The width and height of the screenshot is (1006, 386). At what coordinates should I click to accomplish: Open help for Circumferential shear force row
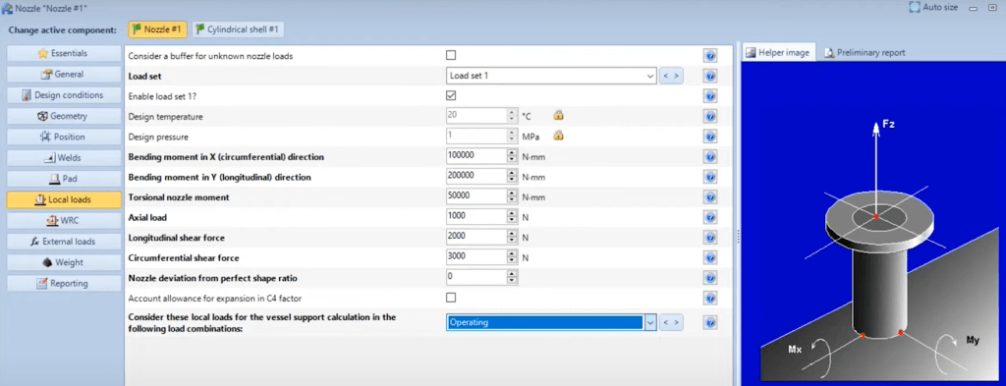coord(709,257)
